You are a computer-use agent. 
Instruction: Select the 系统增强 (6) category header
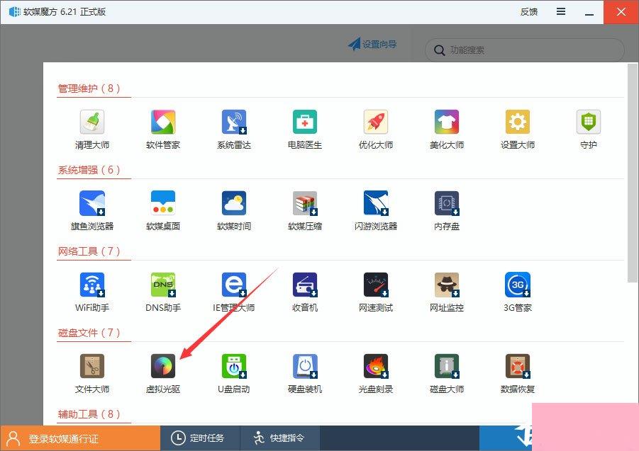coord(89,170)
